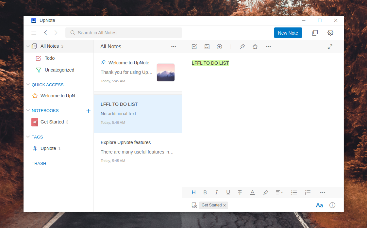This screenshot has width=367, height=228.
Task: Toggle the checklist icon in the note toolbar
Action: click(194, 46)
